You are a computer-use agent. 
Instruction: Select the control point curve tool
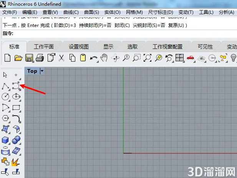point(16,86)
